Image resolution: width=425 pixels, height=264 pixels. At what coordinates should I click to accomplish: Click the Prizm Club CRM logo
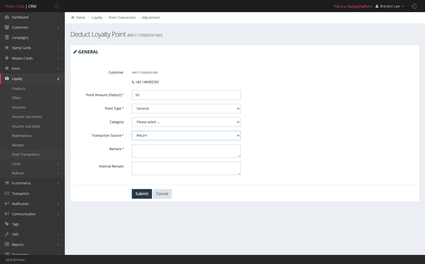[x=21, y=6]
